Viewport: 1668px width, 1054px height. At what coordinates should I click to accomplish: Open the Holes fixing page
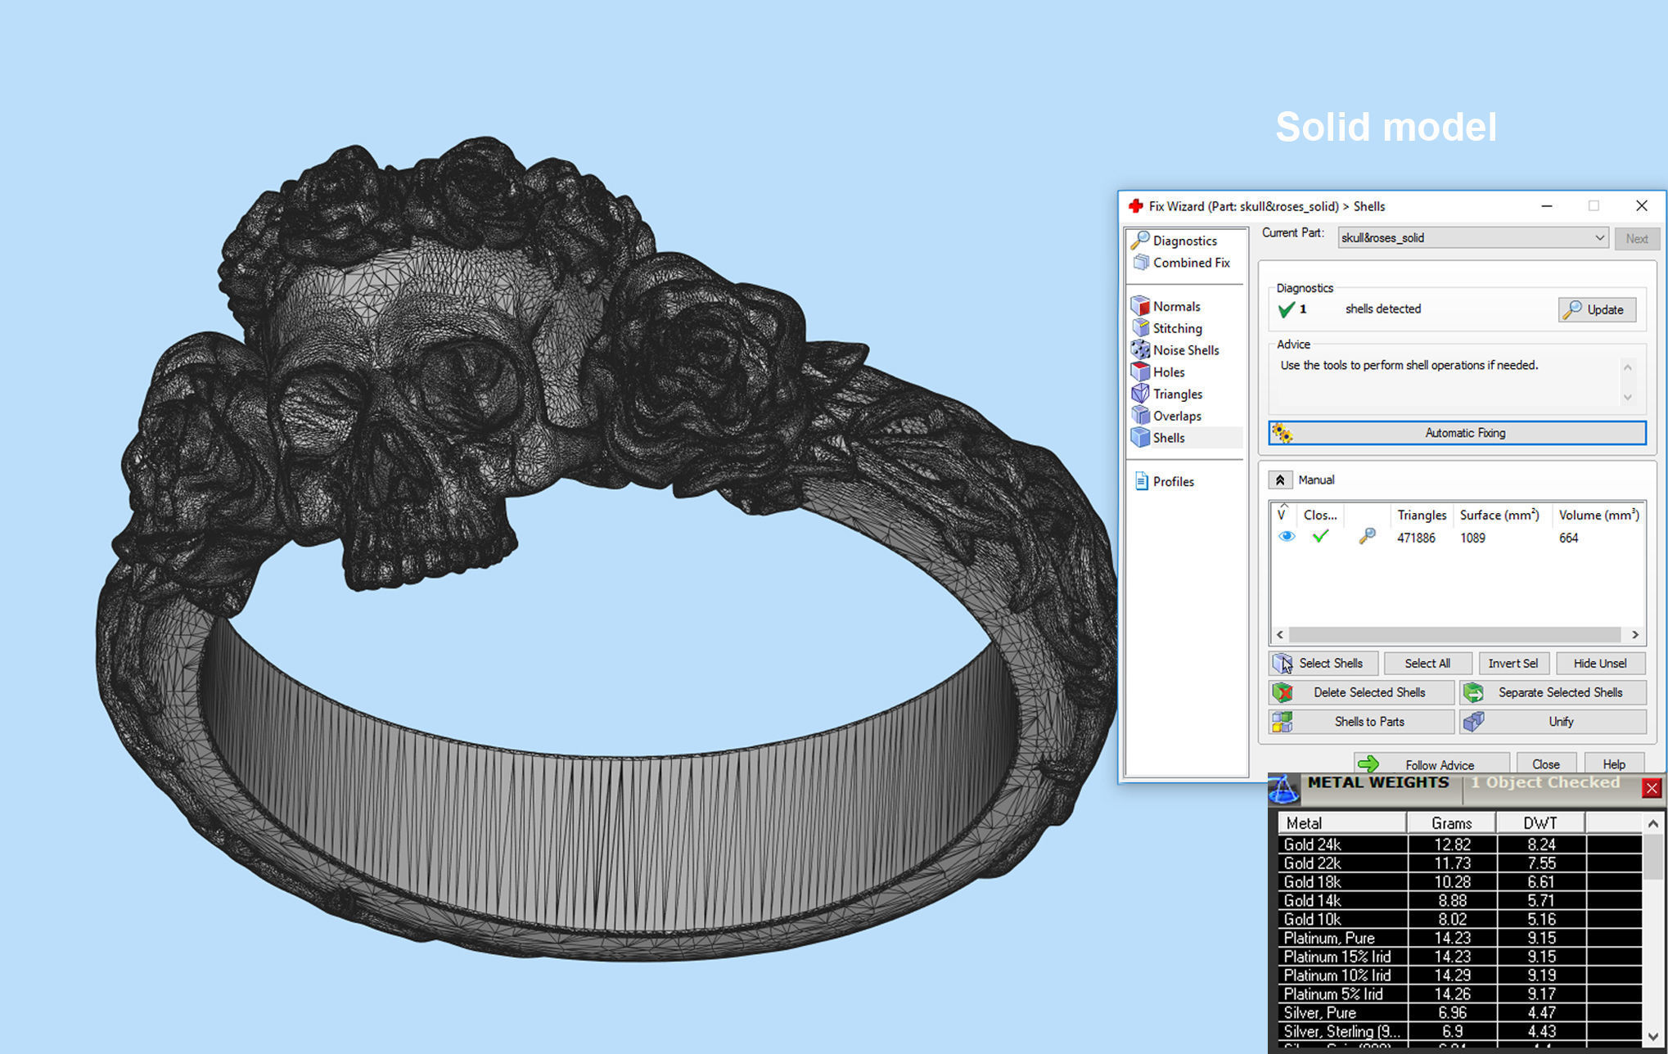pyautogui.click(x=1169, y=372)
